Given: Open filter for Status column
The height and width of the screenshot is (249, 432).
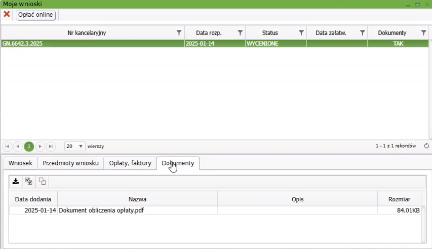Looking at the screenshot, I should coord(301,33).
